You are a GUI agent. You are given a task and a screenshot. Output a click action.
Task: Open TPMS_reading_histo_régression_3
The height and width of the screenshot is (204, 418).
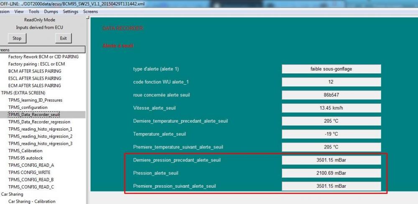pyautogui.click(x=40, y=144)
